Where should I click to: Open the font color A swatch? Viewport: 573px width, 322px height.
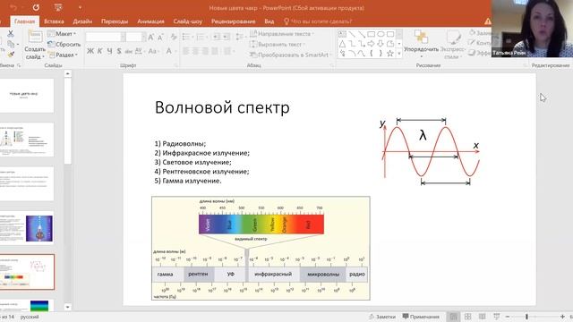click(169, 51)
